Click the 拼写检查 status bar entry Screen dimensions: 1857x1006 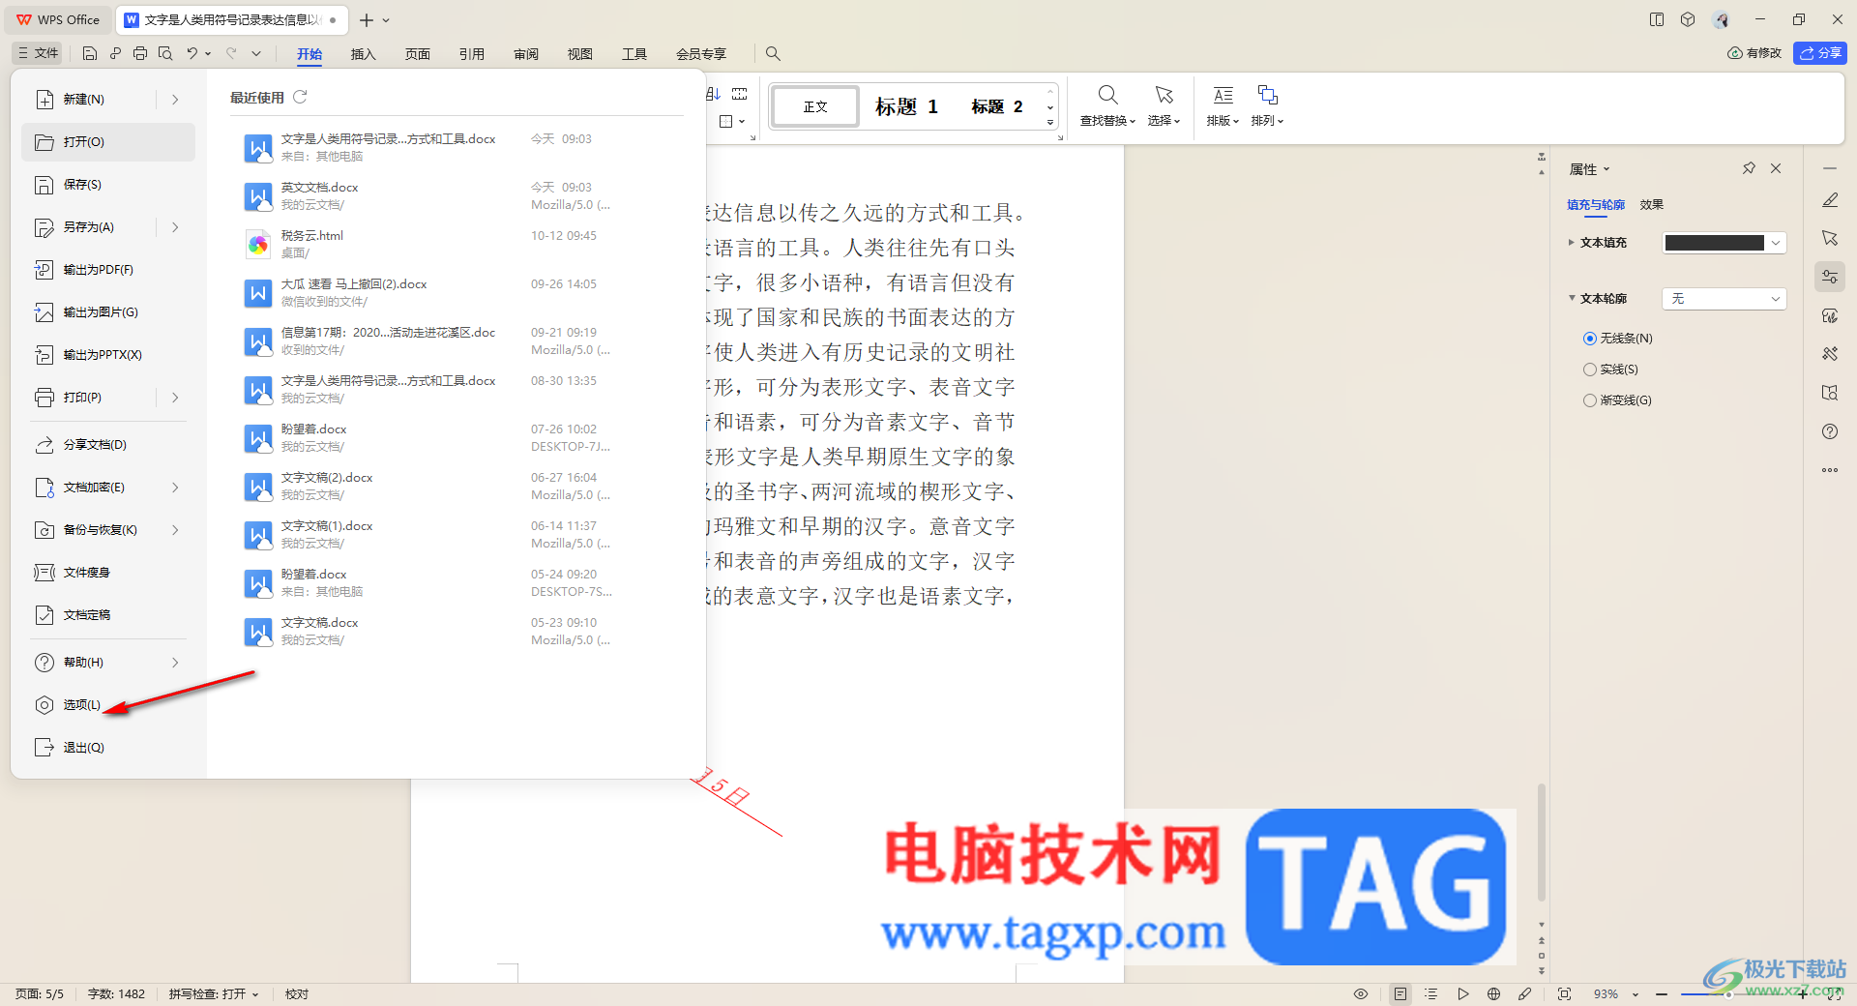214,994
